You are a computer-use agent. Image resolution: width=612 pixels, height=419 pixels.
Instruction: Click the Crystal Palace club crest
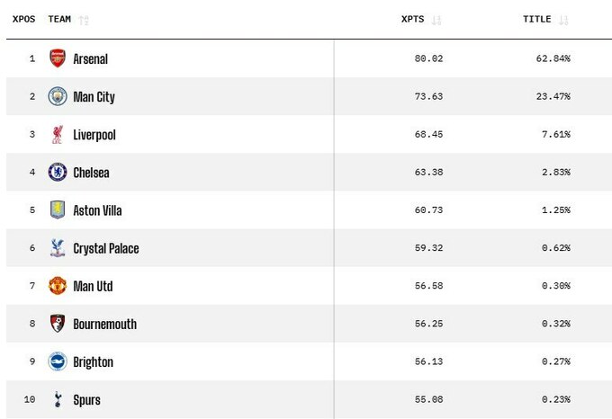tap(58, 248)
